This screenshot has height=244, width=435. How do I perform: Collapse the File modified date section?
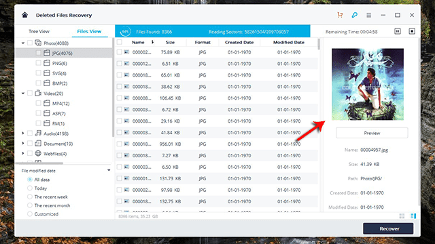(x=109, y=170)
